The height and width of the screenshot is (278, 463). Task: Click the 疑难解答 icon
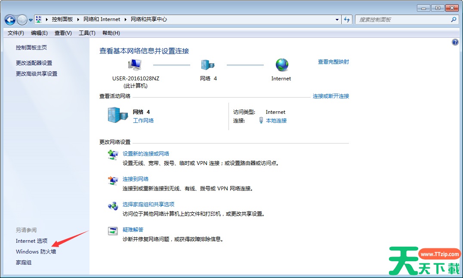(x=113, y=231)
